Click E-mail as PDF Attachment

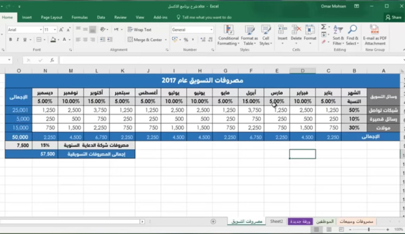[375, 36]
